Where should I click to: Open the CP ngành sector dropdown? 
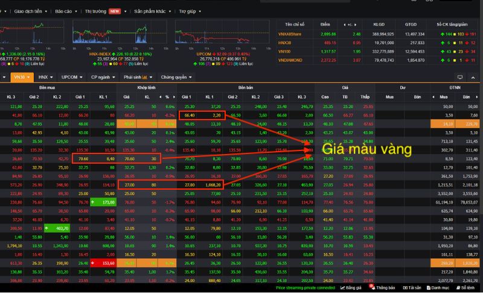[102, 77]
